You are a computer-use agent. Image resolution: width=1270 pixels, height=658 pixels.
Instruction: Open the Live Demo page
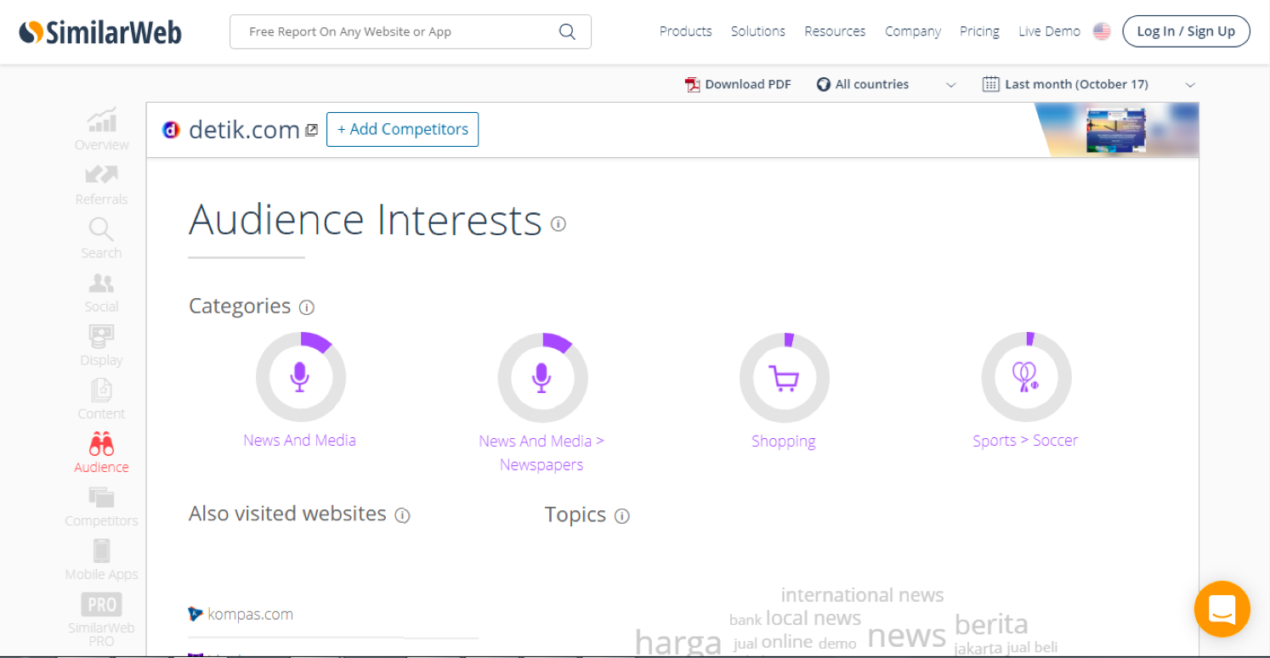1049,31
